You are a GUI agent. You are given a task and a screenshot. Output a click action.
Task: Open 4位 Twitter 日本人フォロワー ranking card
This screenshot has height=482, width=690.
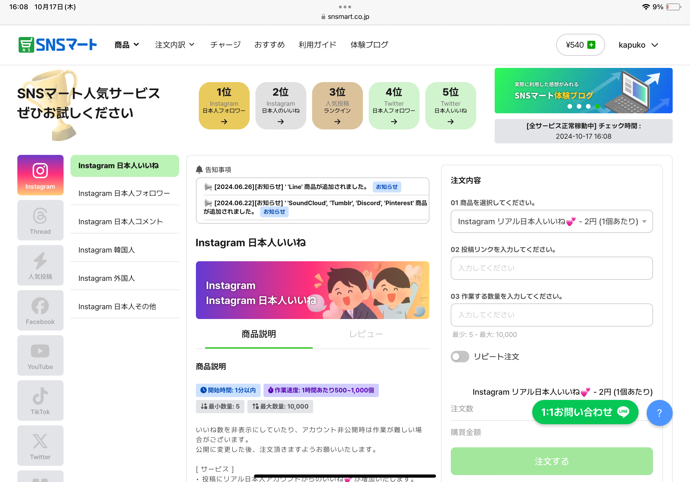click(394, 106)
